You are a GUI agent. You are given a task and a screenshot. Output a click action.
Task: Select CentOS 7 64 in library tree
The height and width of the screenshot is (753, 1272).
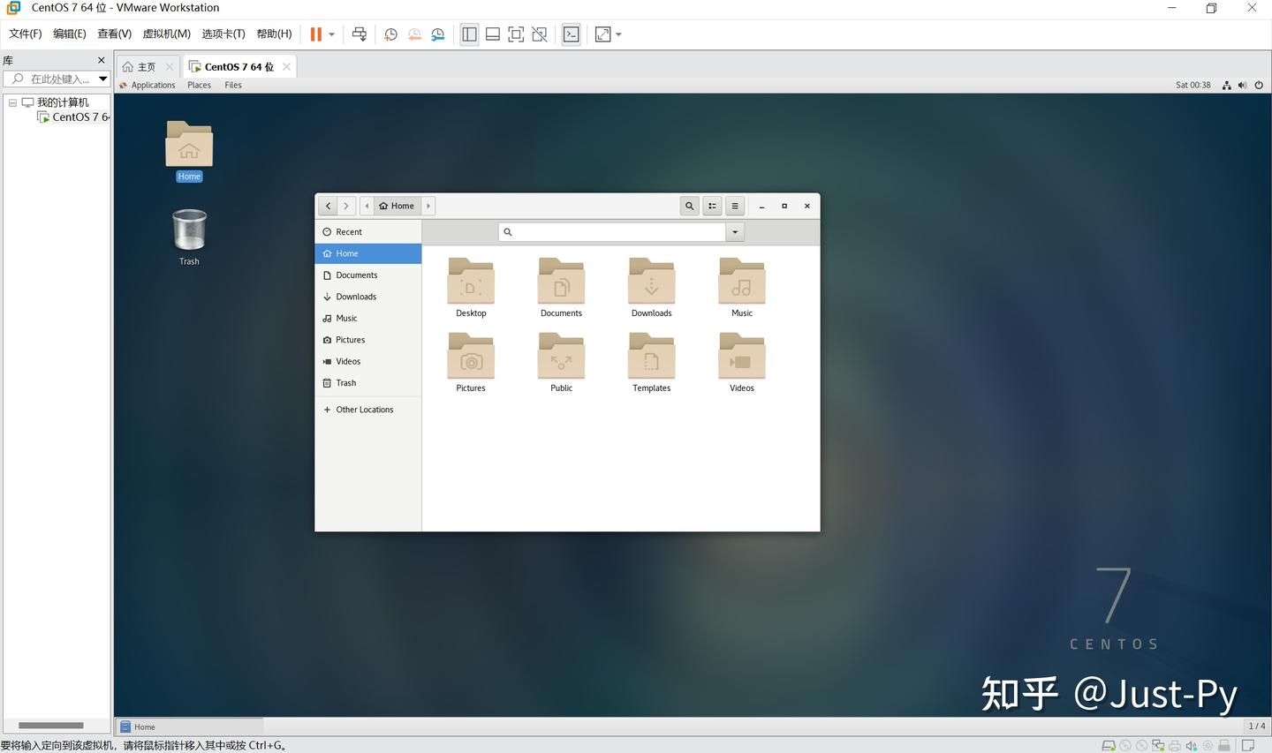tap(74, 117)
